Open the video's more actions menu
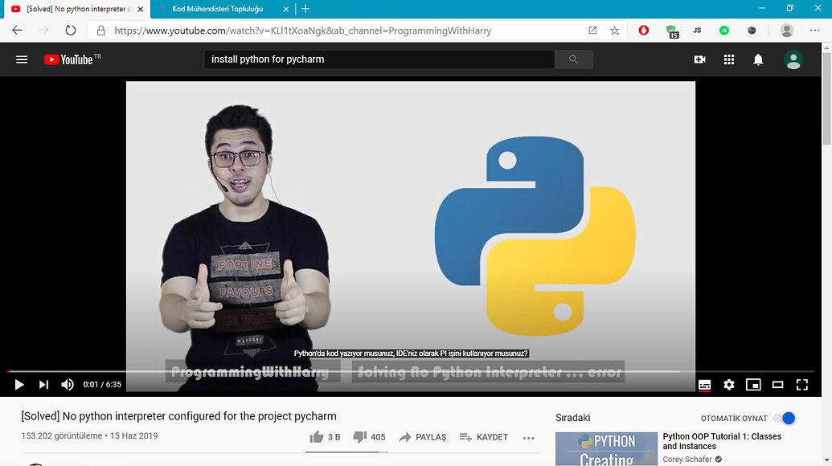This screenshot has height=466, width=832. [x=529, y=437]
